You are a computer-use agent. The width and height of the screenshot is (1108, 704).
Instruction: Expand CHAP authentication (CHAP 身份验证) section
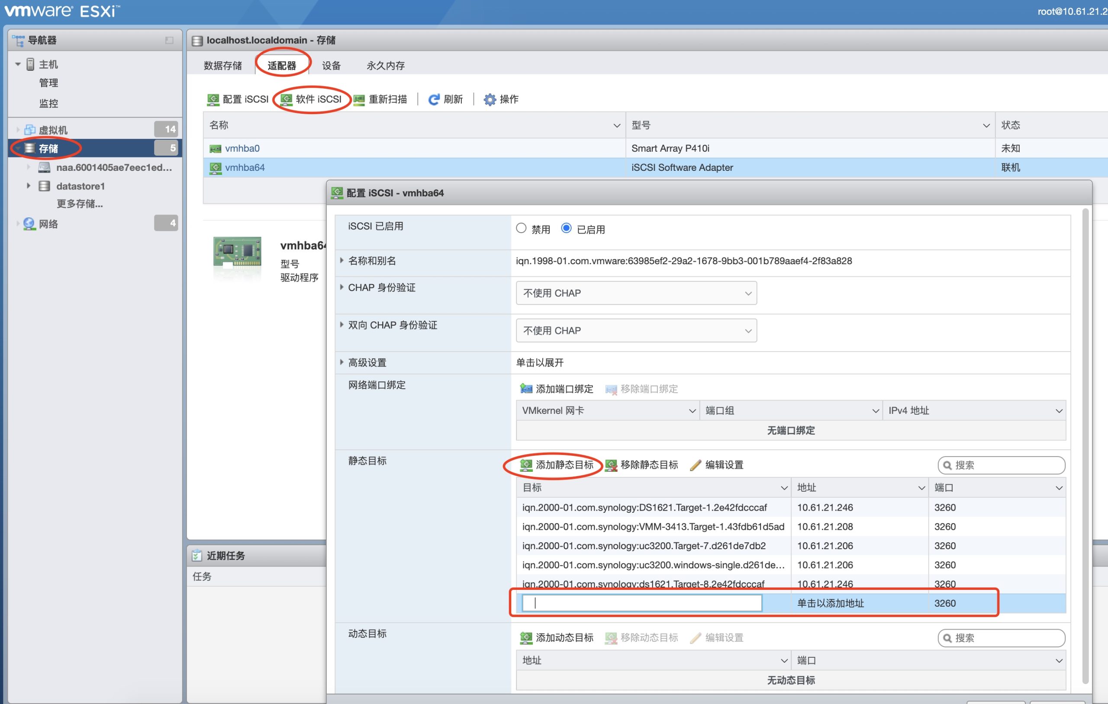point(341,288)
